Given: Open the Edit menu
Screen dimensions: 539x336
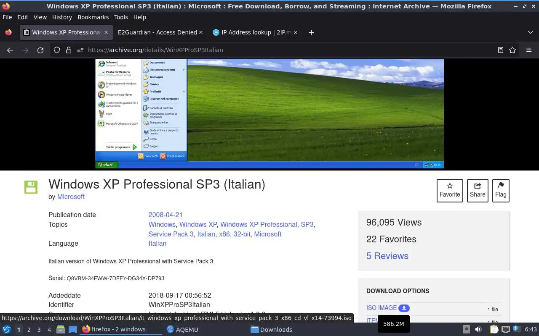Looking at the screenshot, I should click(x=23, y=17).
